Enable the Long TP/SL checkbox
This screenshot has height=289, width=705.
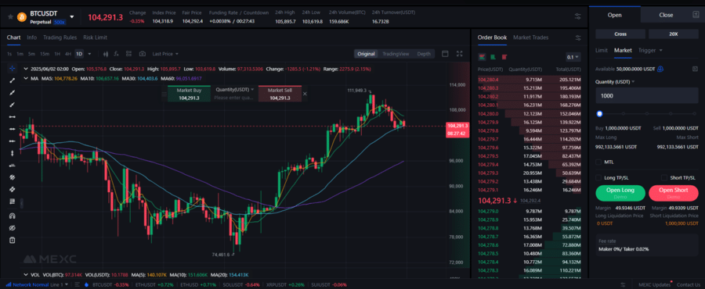point(598,178)
